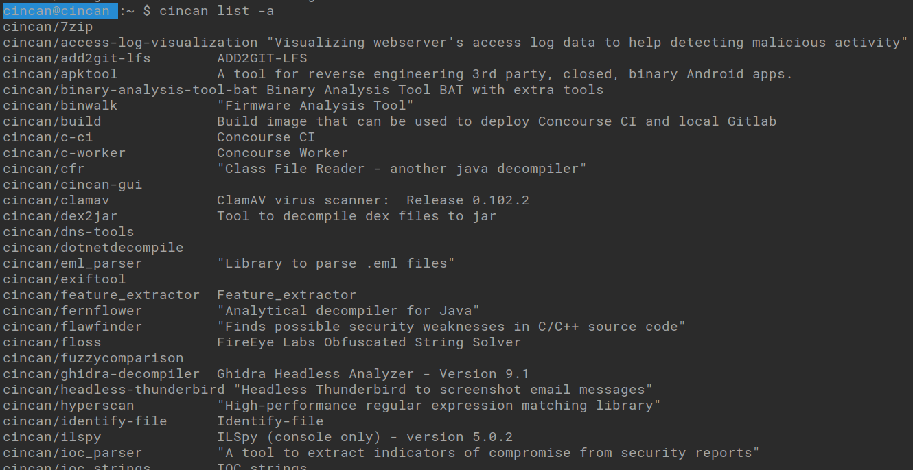Viewport: 913px width, 470px height.
Task: Click the cincan/cincan-gui line
Action: [72, 185]
